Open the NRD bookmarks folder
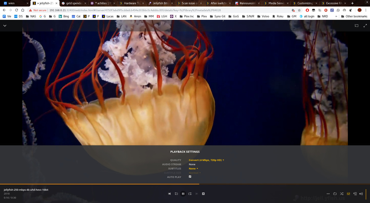Image resolution: width=370 pixels, height=203 pixels. [x=323, y=16]
